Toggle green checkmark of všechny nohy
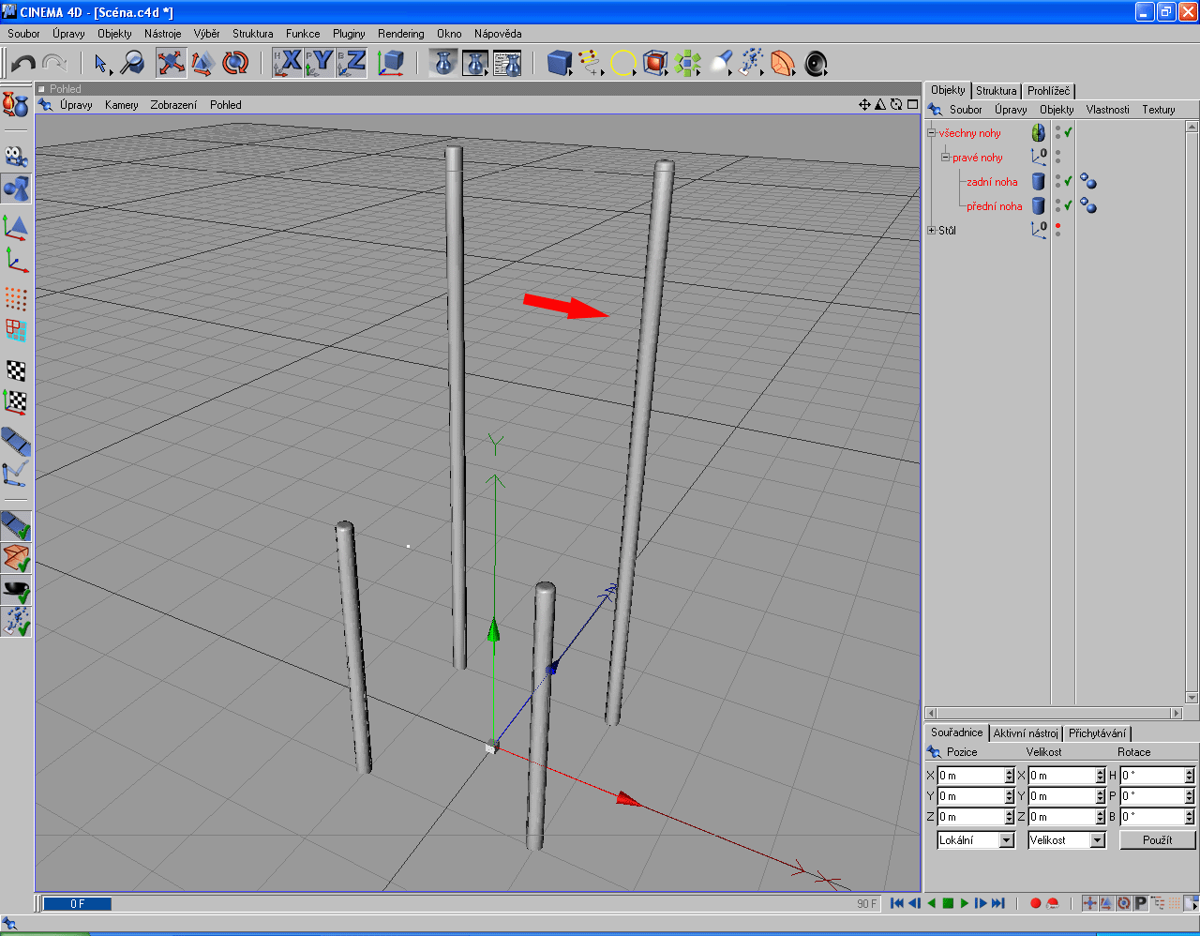 (1068, 133)
